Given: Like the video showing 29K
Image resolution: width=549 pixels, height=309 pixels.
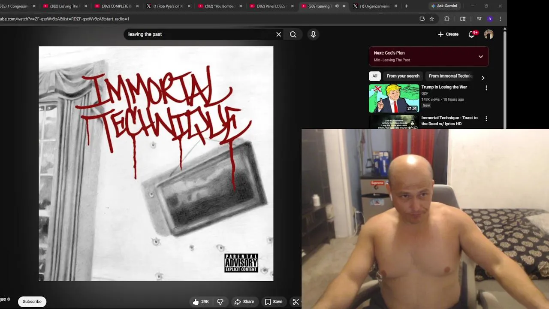Looking at the screenshot, I should pos(201,302).
